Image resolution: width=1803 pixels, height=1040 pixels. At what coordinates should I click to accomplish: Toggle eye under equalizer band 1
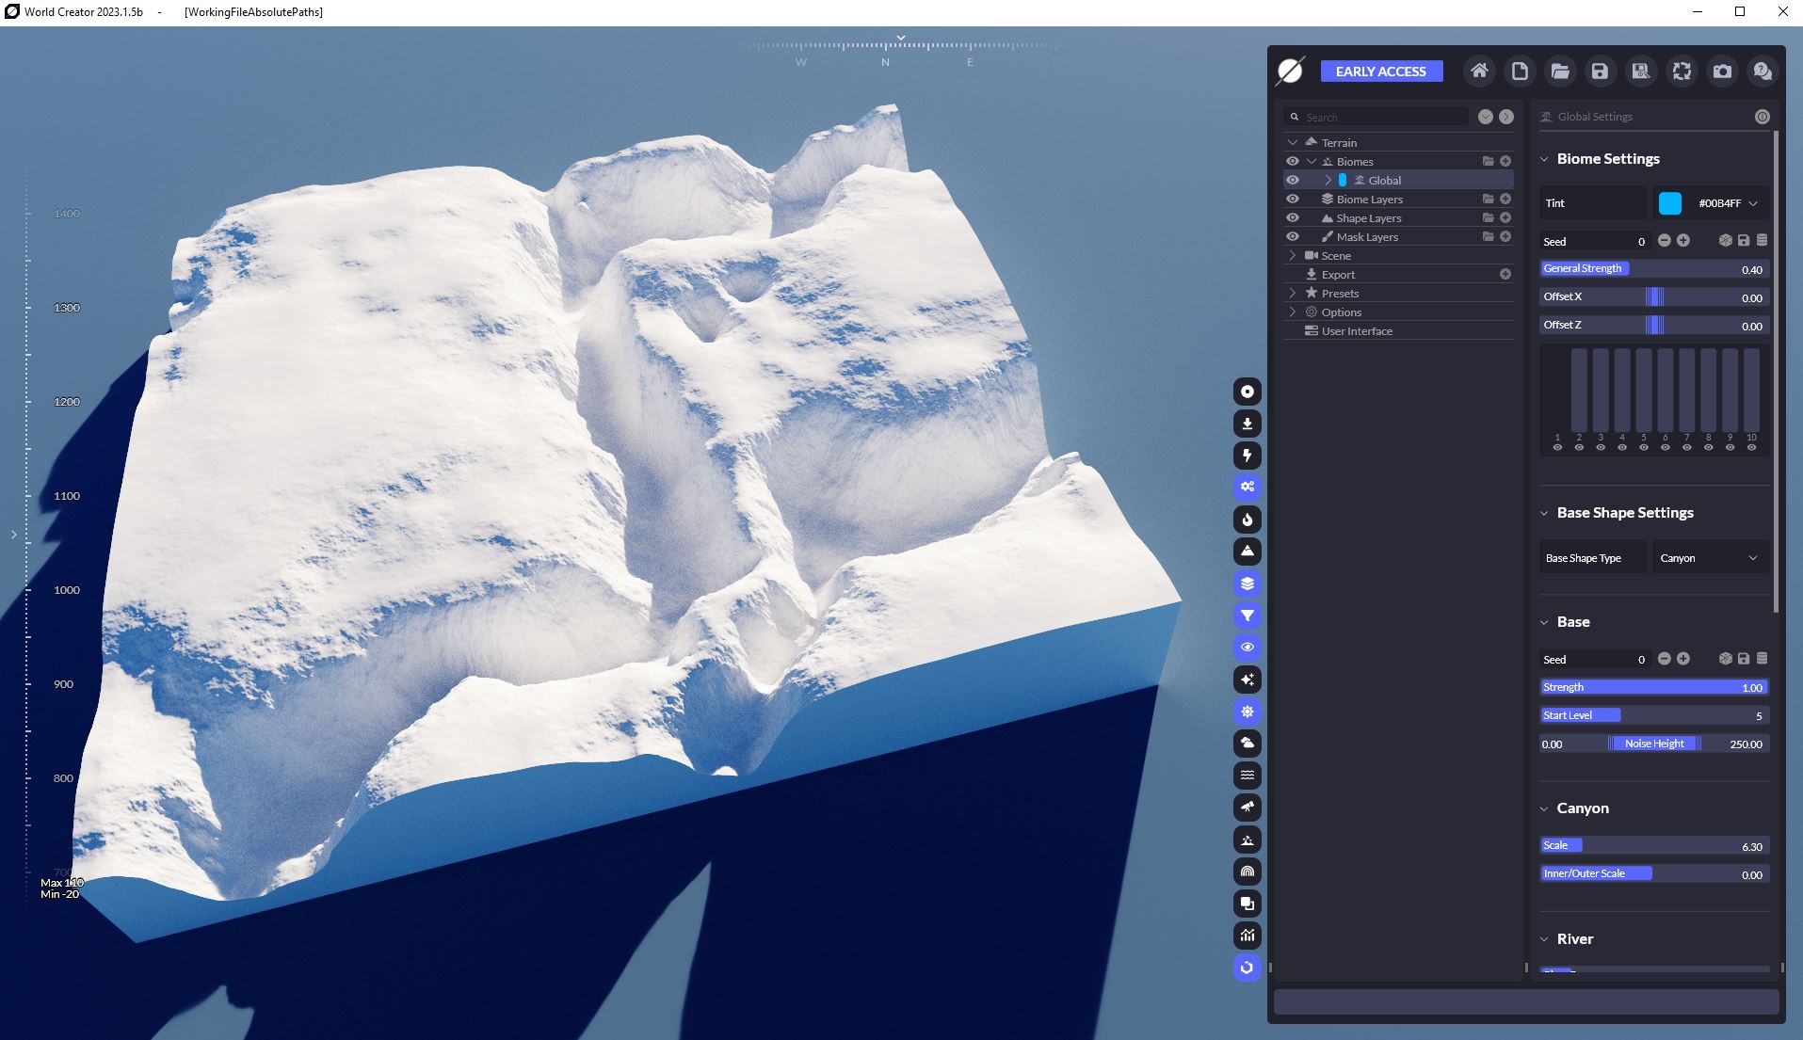(x=1557, y=448)
